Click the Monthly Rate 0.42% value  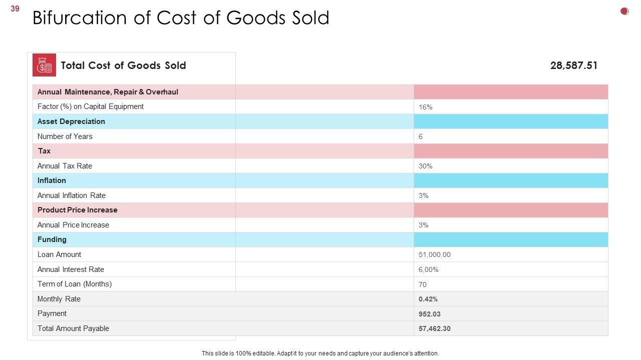pyautogui.click(x=428, y=299)
